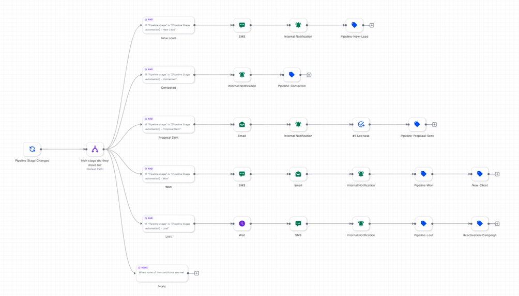This screenshot has width=519, height=296.
Task: Open the SMS action in Lost branch
Action: [298, 224]
